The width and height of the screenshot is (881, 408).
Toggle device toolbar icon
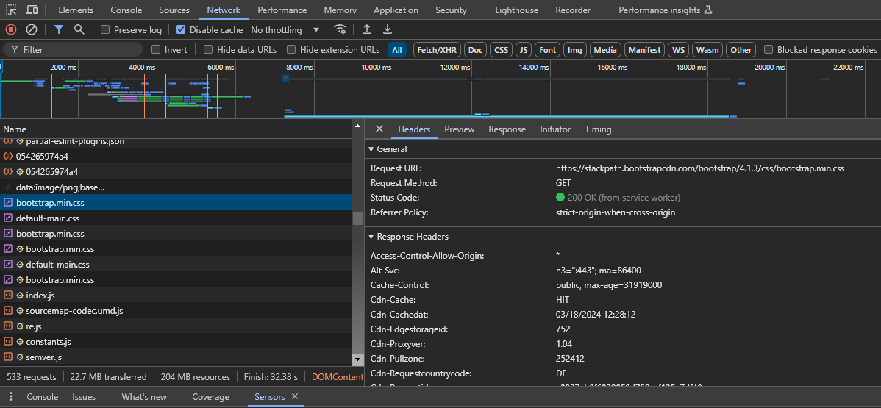tap(32, 10)
